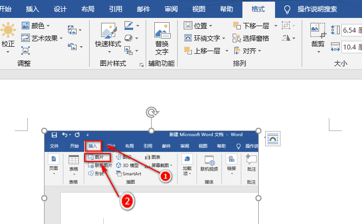Open the 图片样式 dialog launcher
Image resolution: width=362 pixels, height=224 pixels.
(x=141, y=65)
